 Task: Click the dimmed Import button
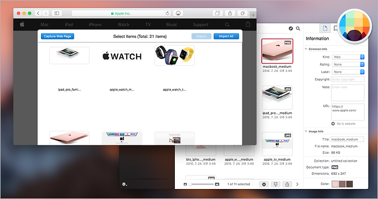(x=201, y=36)
